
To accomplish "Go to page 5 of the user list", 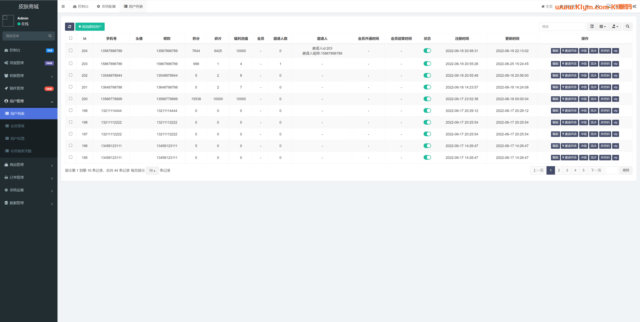I will click(x=583, y=170).
